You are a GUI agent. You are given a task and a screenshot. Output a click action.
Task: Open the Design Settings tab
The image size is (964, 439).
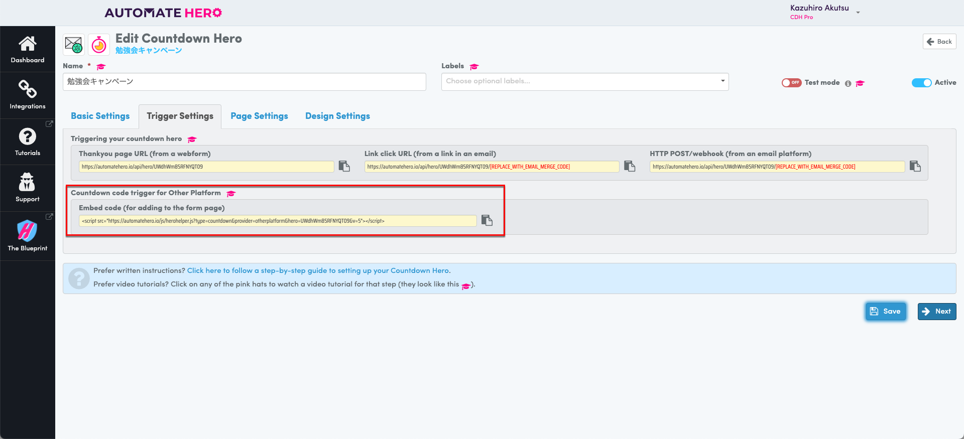[337, 116]
